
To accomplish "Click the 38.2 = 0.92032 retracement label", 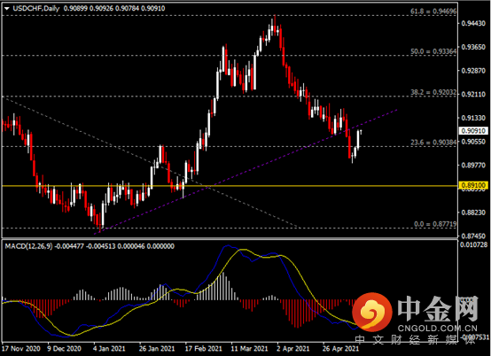I will pos(433,92).
